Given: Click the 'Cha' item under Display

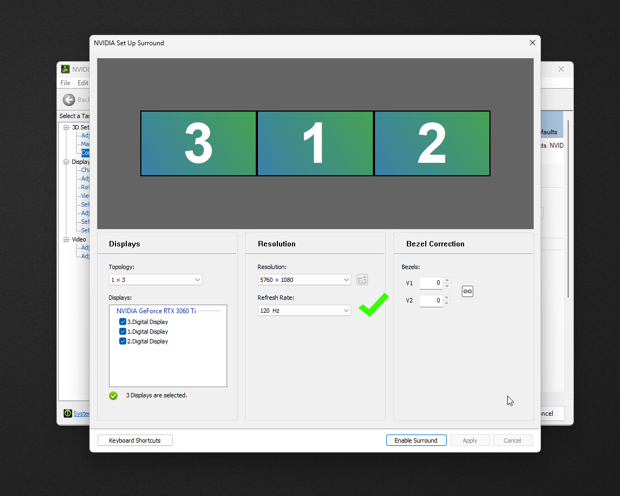Looking at the screenshot, I should point(85,170).
